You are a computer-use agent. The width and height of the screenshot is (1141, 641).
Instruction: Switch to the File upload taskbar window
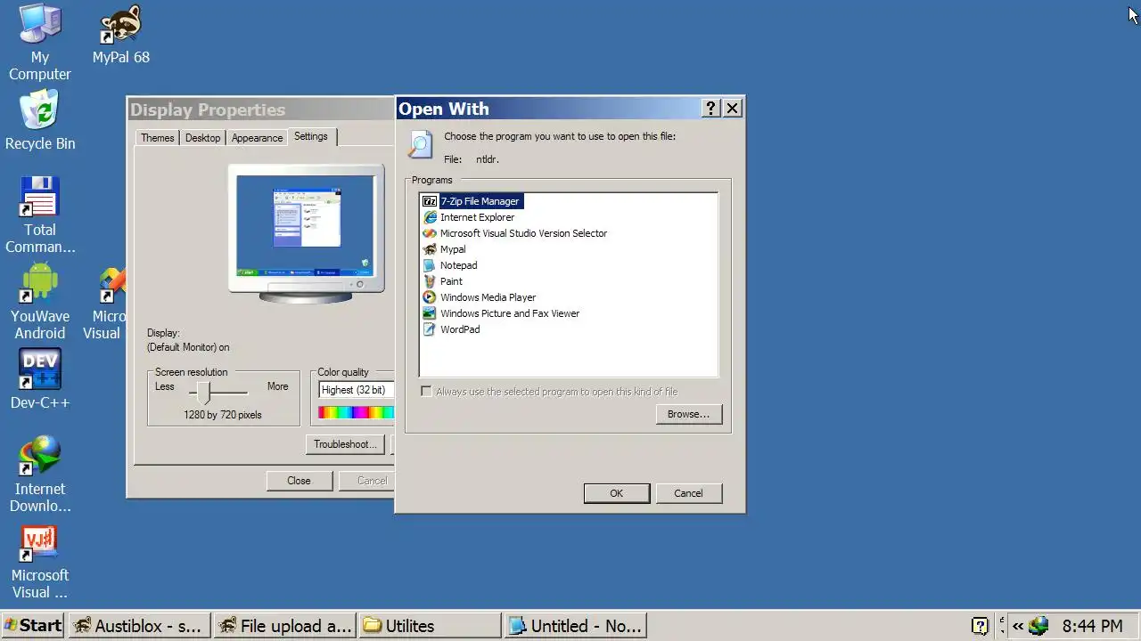285,626
